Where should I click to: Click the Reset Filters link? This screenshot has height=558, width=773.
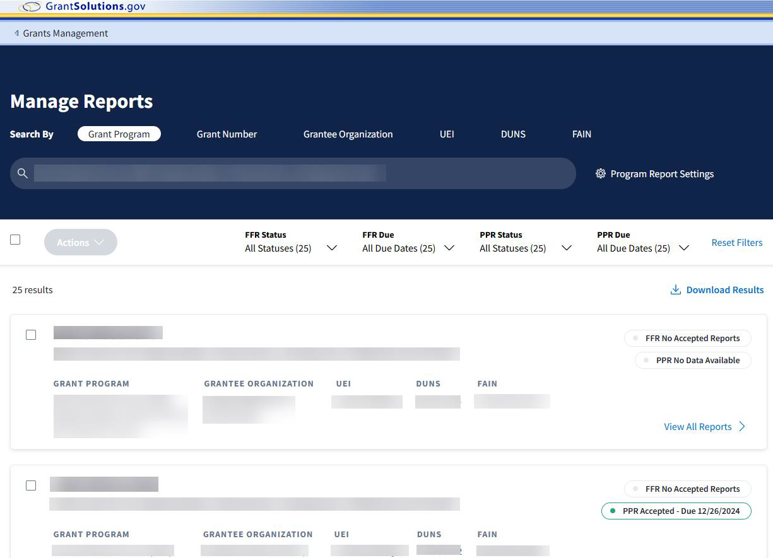point(736,243)
